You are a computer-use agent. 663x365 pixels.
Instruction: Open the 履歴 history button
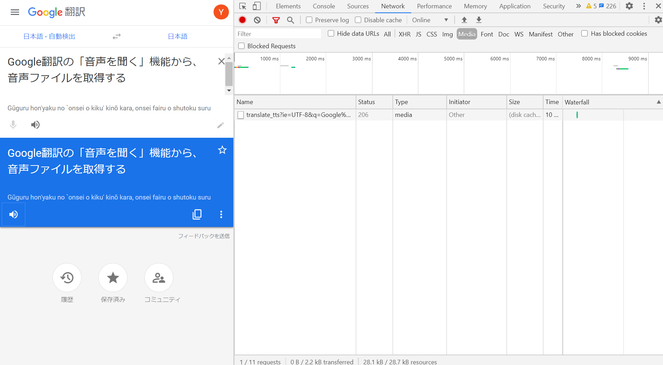(67, 278)
